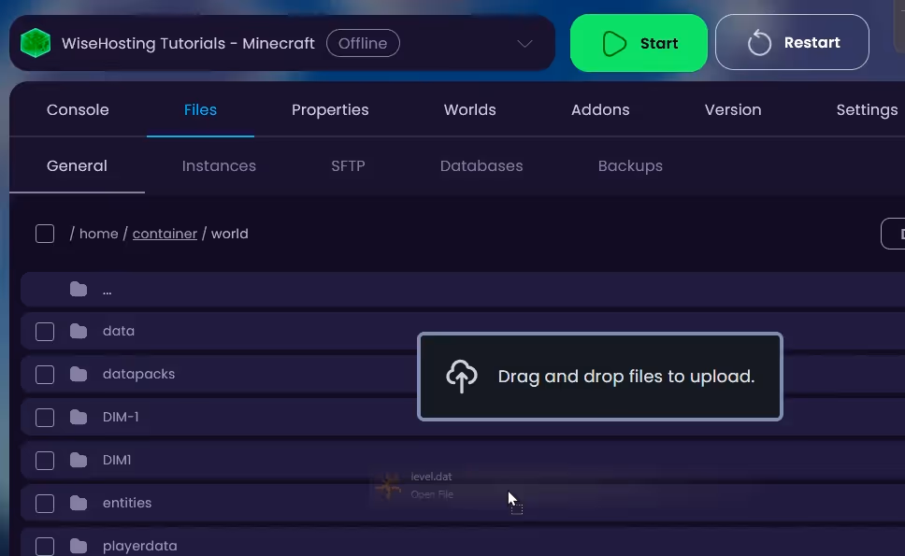Open the SFTP sub-tab

click(x=348, y=165)
